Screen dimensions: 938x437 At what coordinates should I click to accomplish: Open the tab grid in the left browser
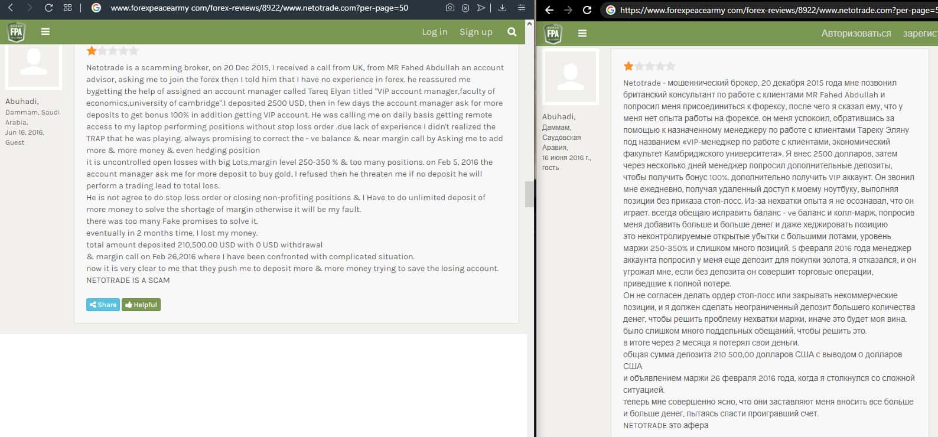67,8
